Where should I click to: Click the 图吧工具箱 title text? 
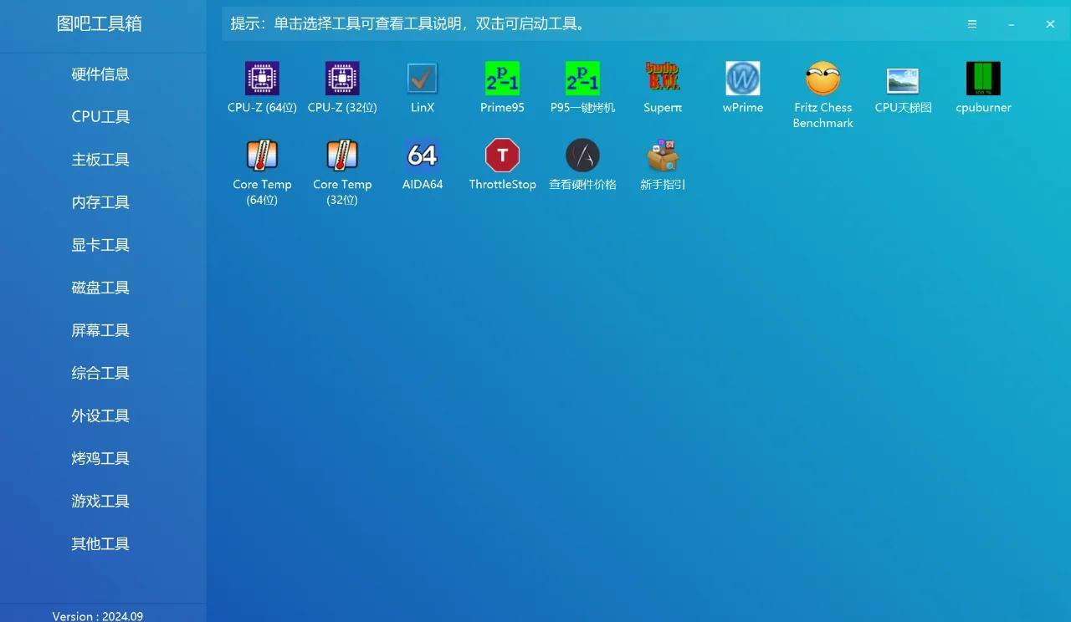point(100,23)
